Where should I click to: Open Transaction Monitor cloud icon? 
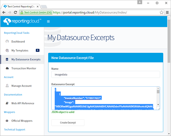tap(7, 68)
